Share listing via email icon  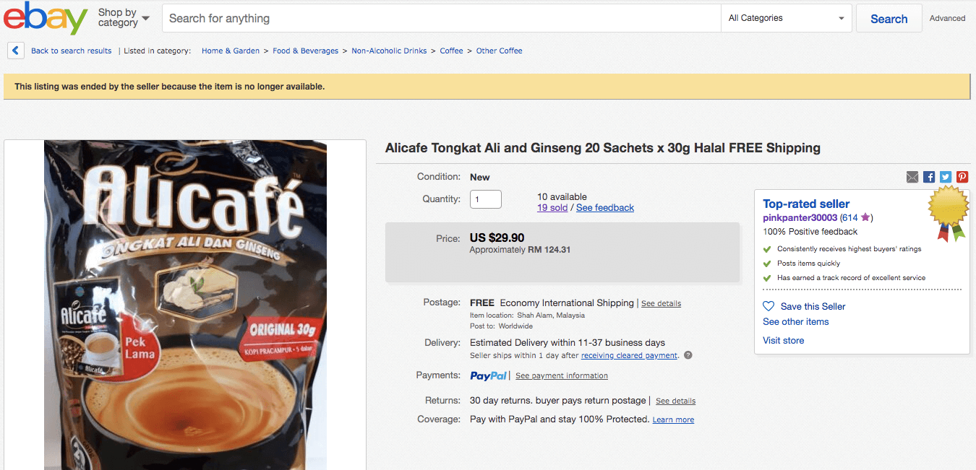pyautogui.click(x=912, y=177)
